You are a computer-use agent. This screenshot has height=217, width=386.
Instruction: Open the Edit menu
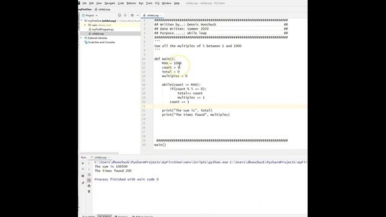[x=91, y=3]
